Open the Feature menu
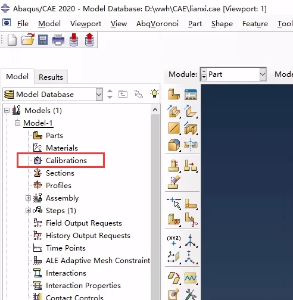This screenshot has width=293, height=300. 255,24
